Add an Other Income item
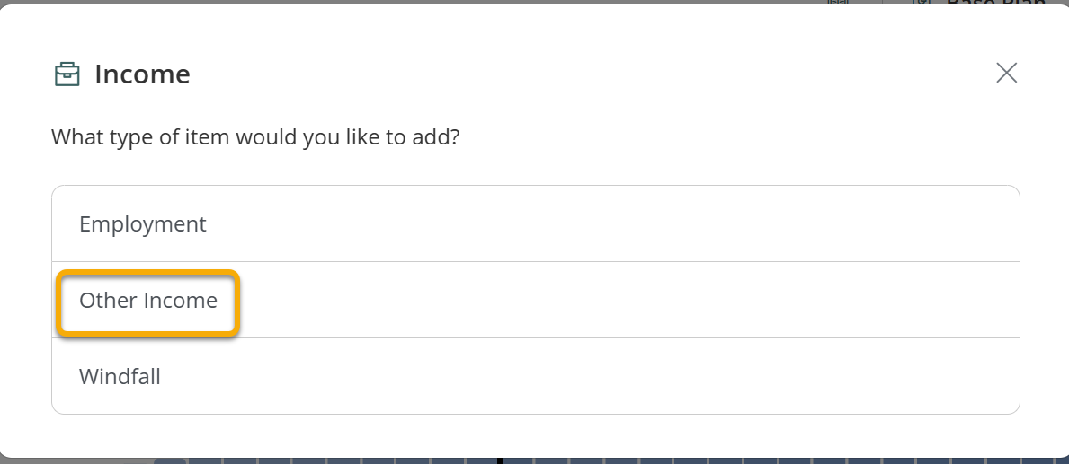The height and width of the screenshot is (464, 1069). point(148,301)
